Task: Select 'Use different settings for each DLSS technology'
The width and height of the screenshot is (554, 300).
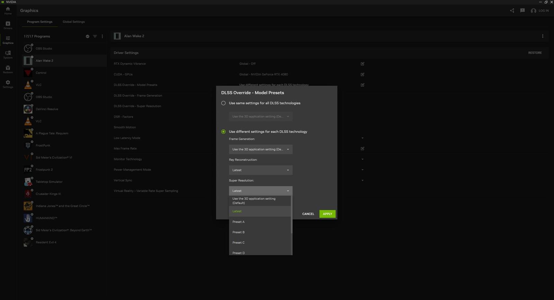Action: (223, 132)
